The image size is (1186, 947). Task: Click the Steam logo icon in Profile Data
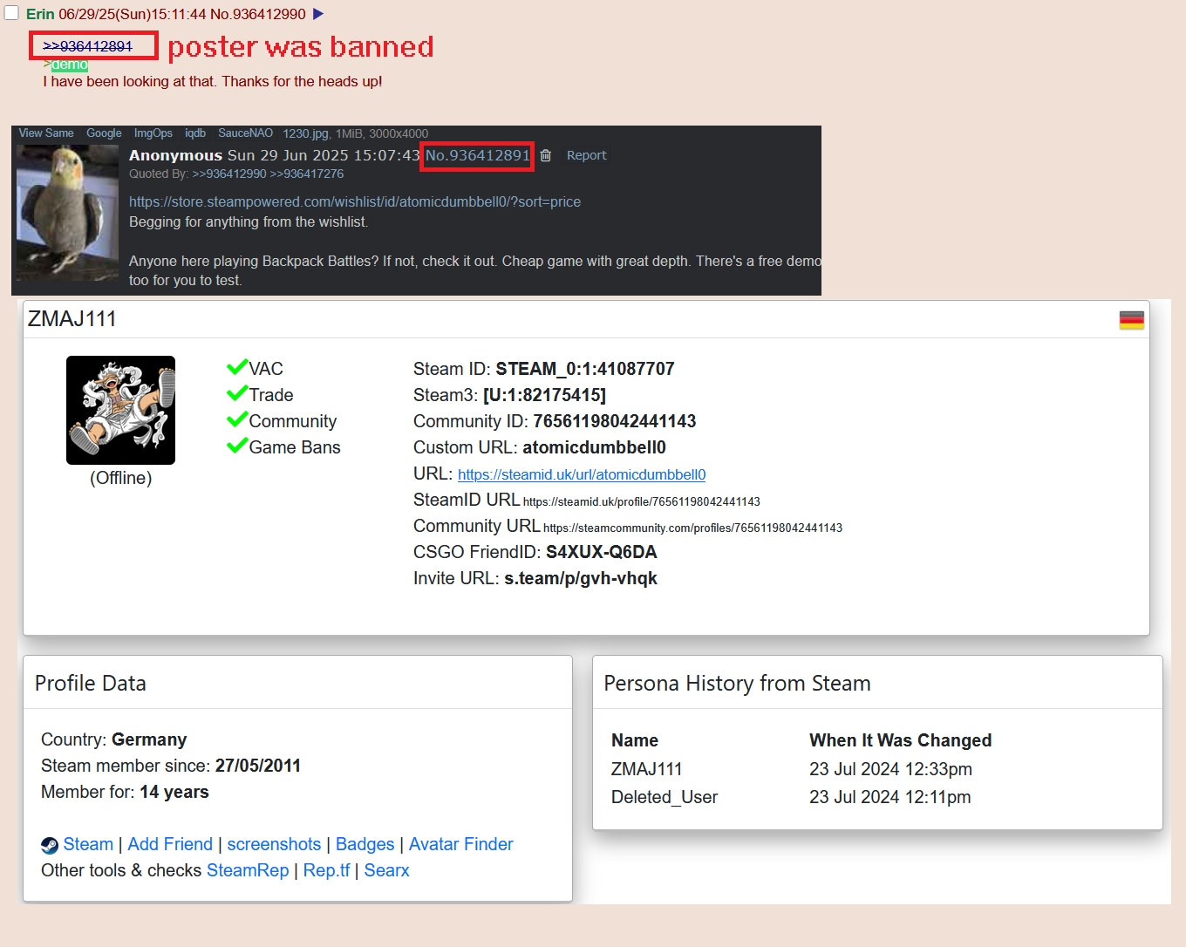pyautogui.click(x=50, y=845)
